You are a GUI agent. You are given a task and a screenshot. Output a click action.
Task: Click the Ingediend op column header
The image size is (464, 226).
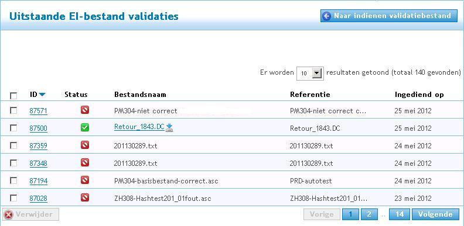[419, 95]
